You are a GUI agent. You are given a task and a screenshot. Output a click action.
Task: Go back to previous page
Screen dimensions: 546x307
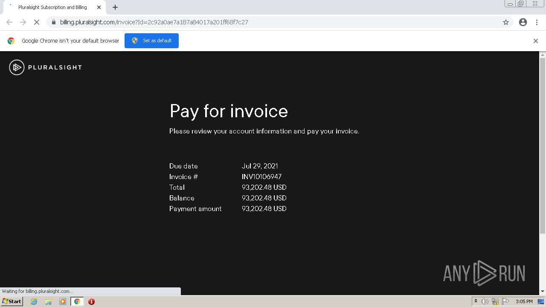9,22
